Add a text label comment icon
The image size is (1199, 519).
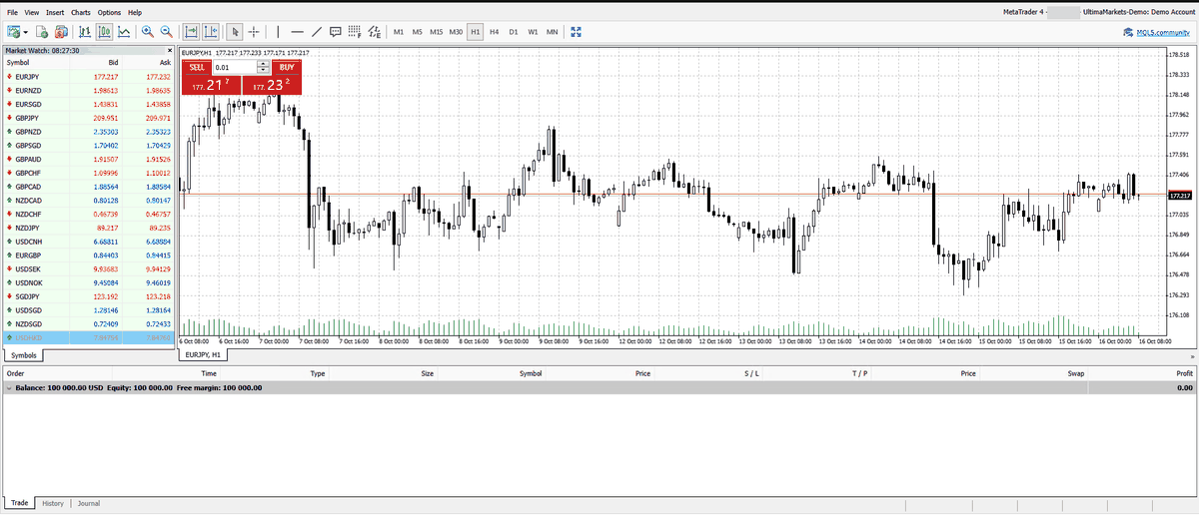click(x=336, y=32)
